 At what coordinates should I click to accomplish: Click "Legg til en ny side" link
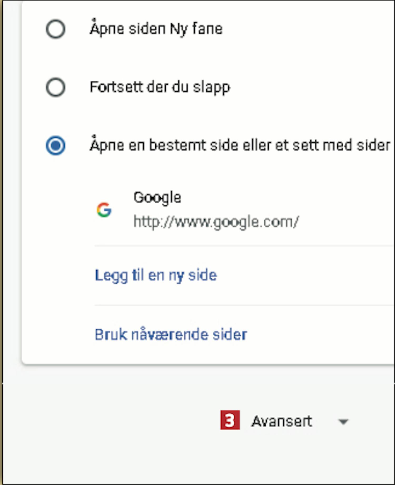click(156, 276)
